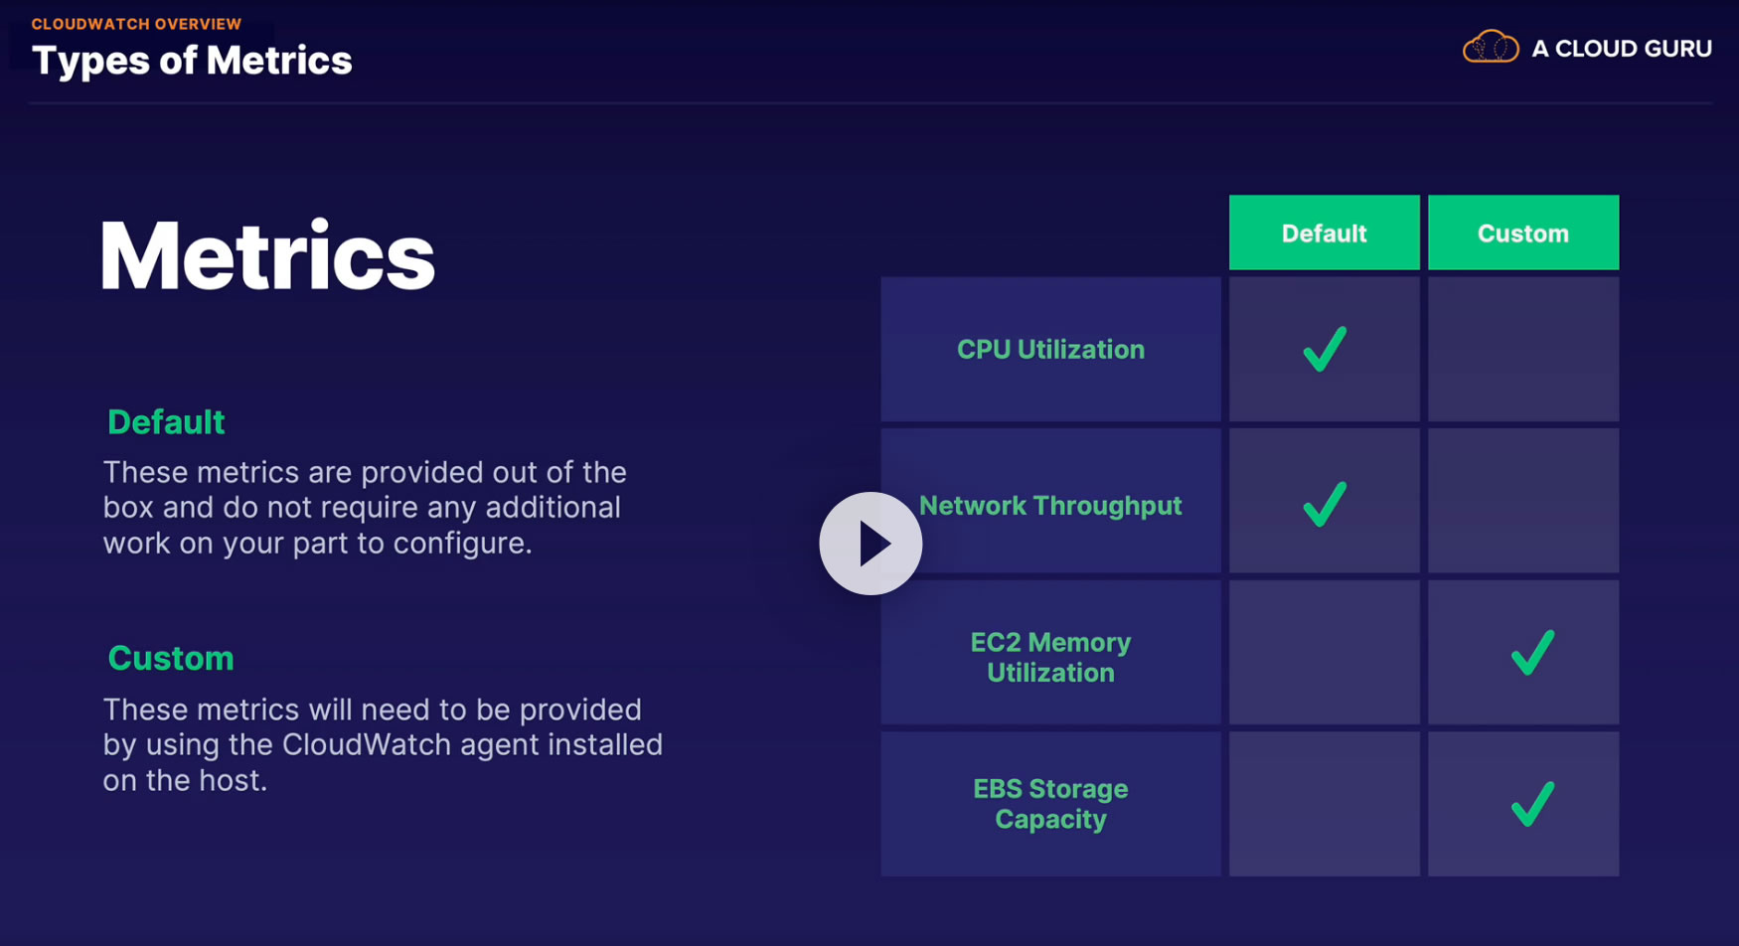
Task: Click the EC2 Memory Utilization custom checkmark
Action: [x=1532, y=653]
